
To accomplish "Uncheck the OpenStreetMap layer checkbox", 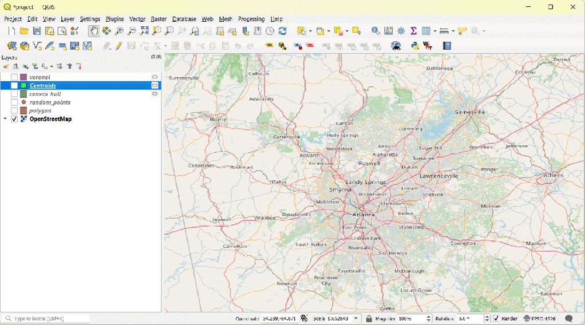I will pos(14,119).
